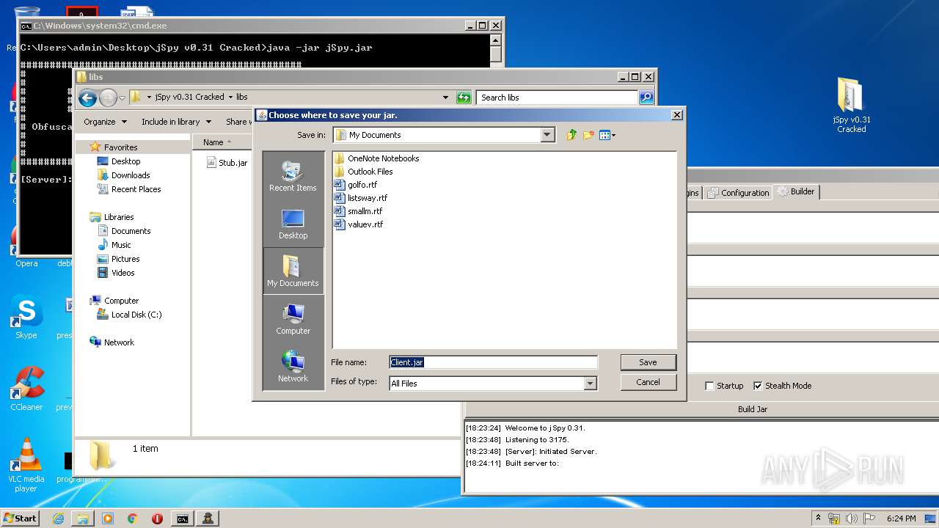
Task: Go up one folder level icon
Action: click(571, 135)
